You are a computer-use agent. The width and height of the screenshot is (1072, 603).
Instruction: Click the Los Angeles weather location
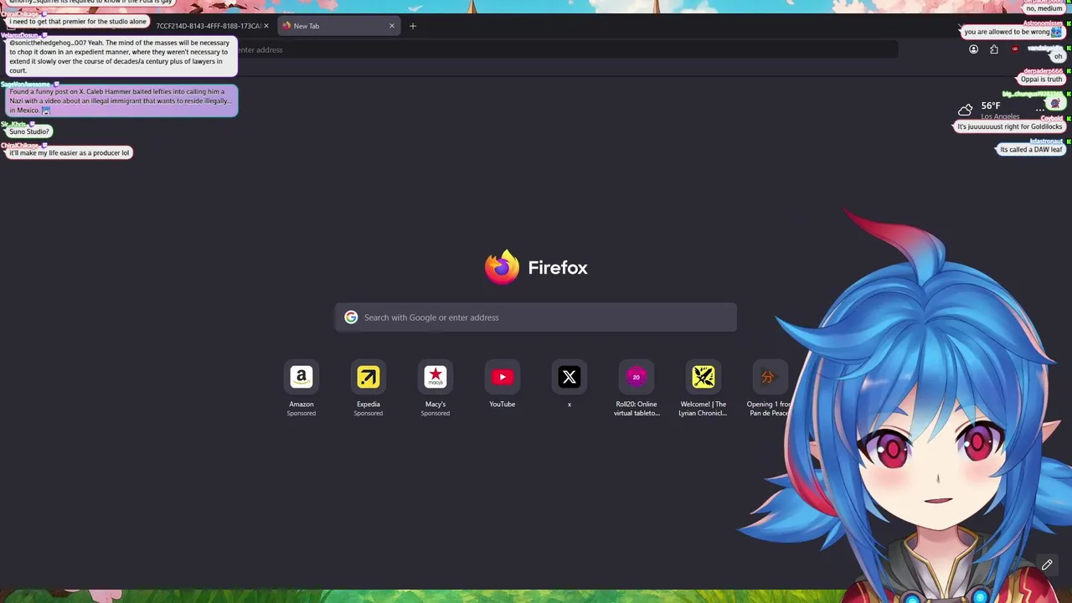pos(1000,116)
